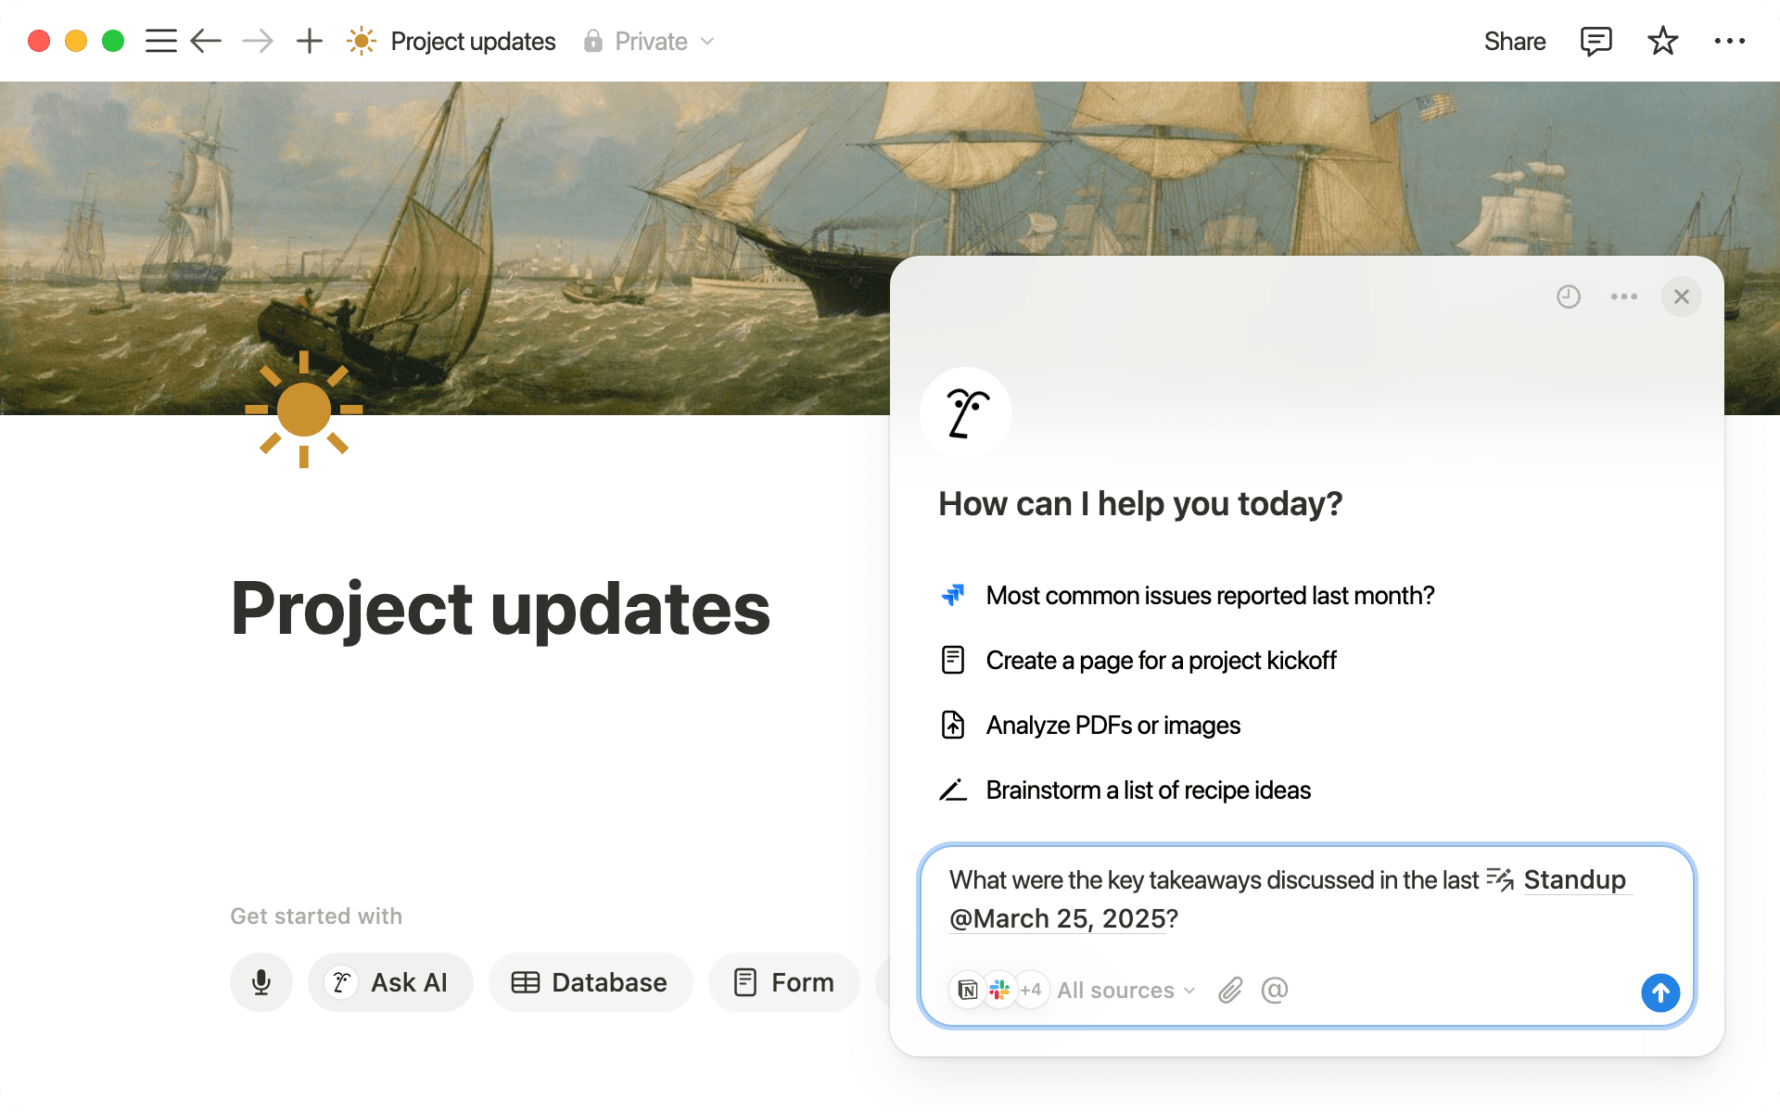Open comments via the speech bubble icon
This screenshot has height=1112, width=1780.
1596,41
